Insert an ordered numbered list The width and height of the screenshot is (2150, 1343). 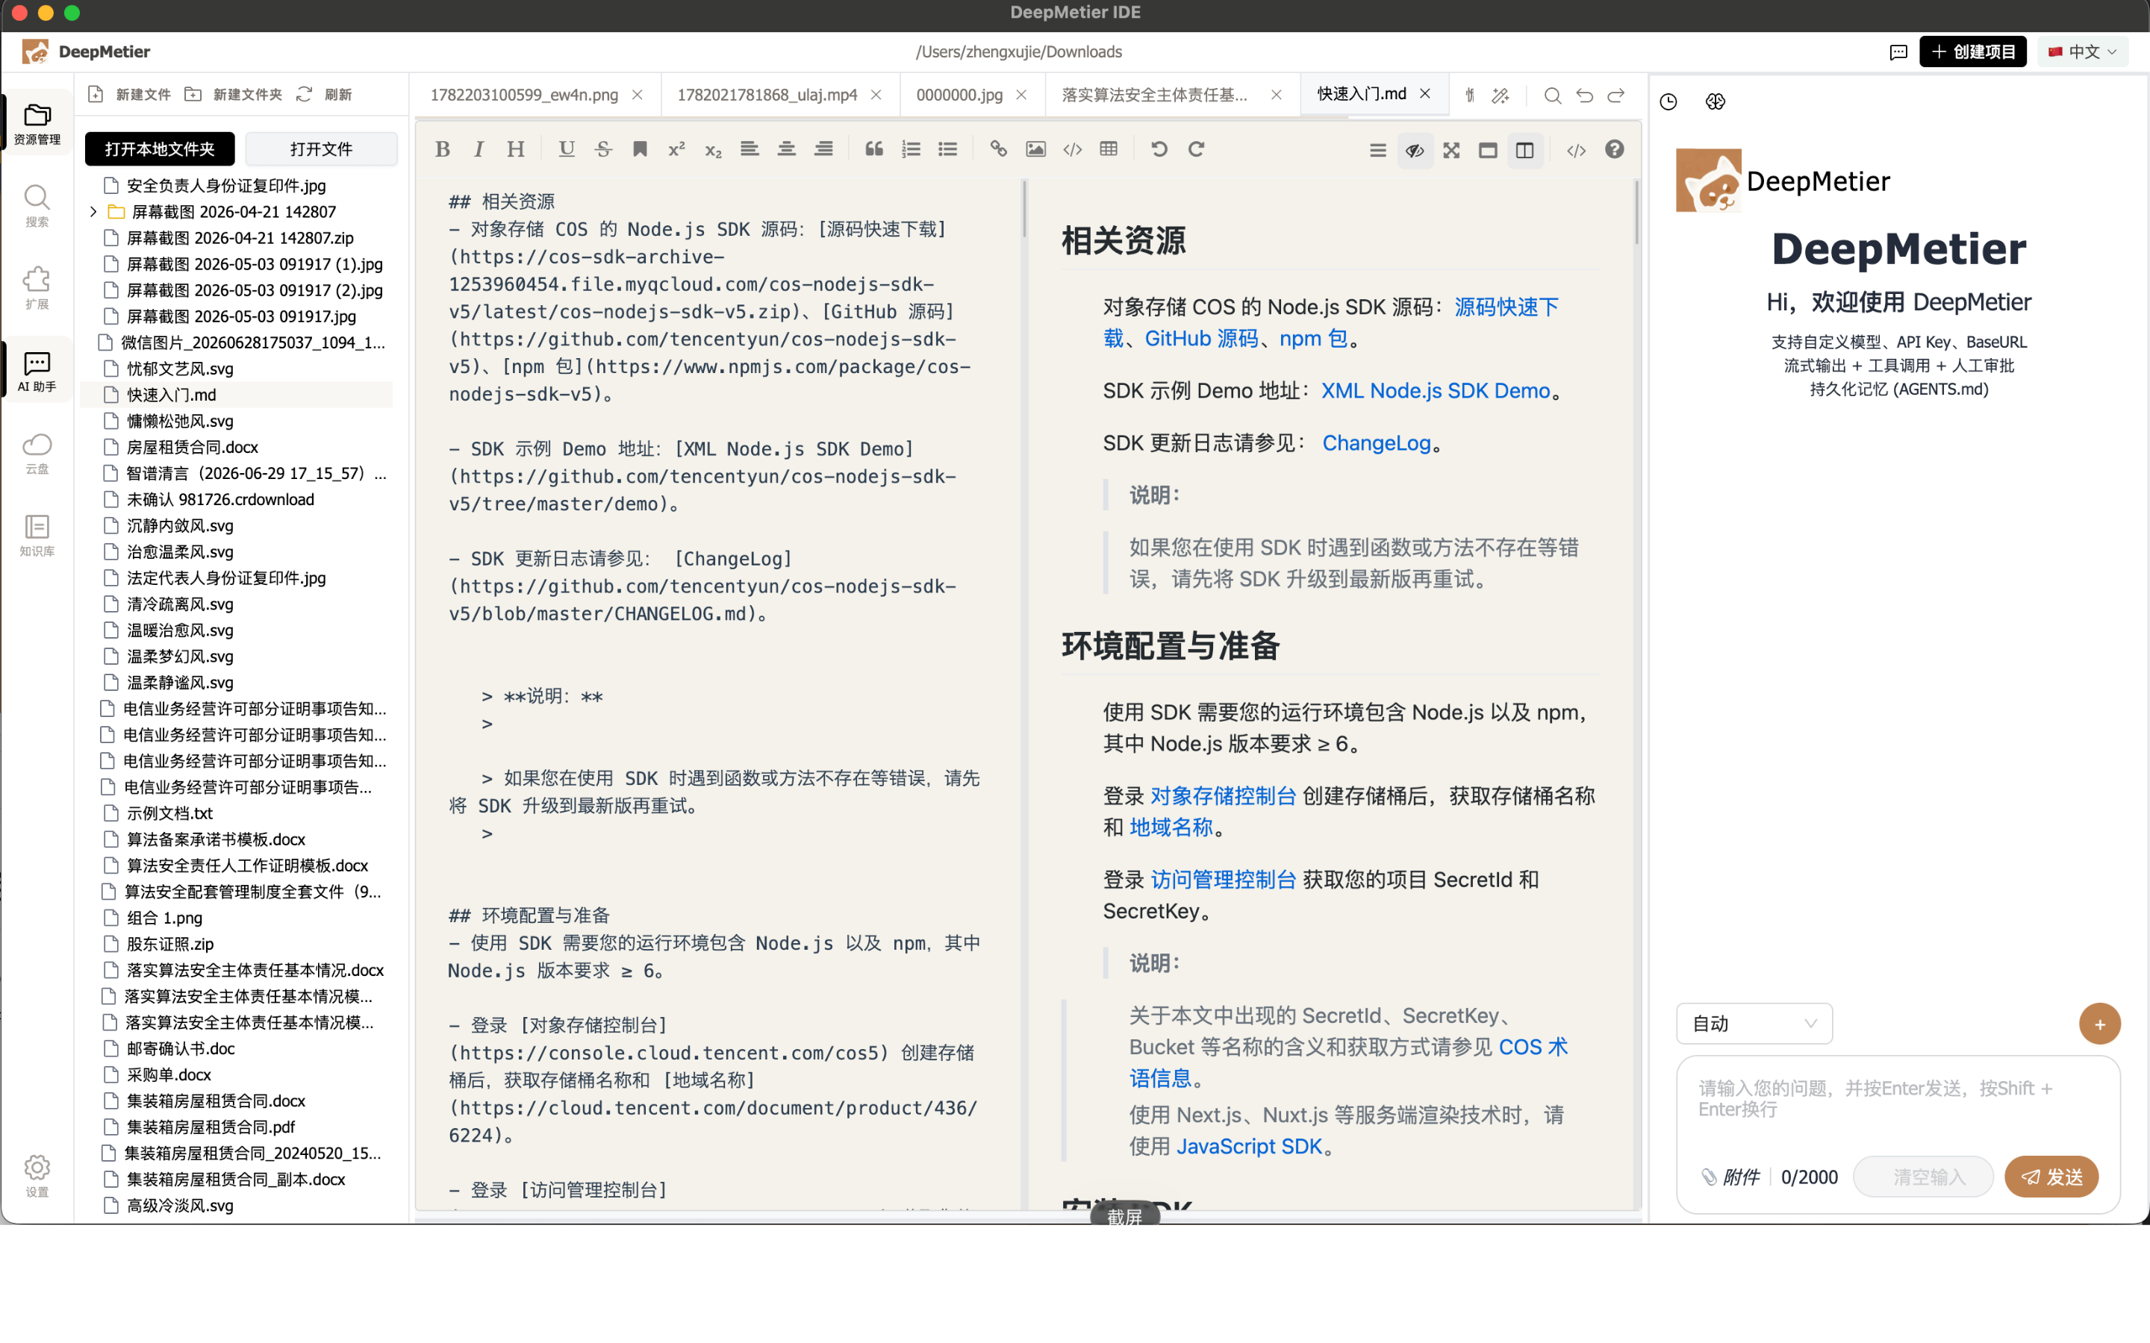point(911,149)
